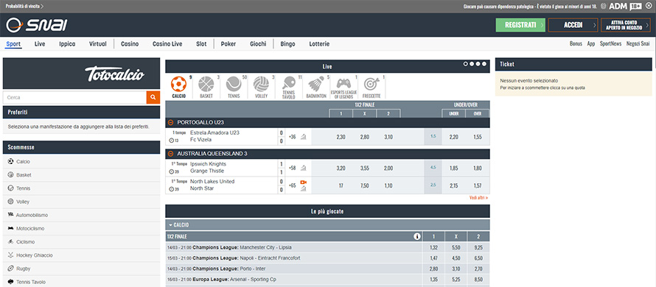The width and height of the screenshot is (656, 287).
Task: Open the Bonus link
Action: [576, 44]
